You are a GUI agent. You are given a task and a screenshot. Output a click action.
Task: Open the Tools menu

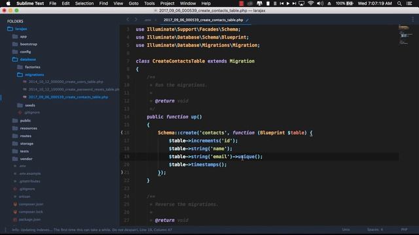(x=149, y=3)
